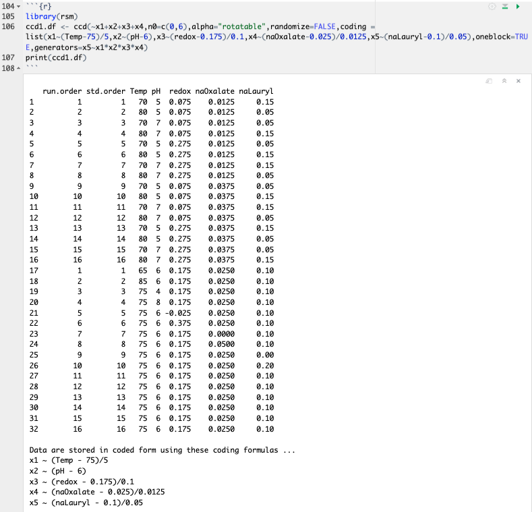
Task: Show chunk output in new window
Action: click(490, 80)
